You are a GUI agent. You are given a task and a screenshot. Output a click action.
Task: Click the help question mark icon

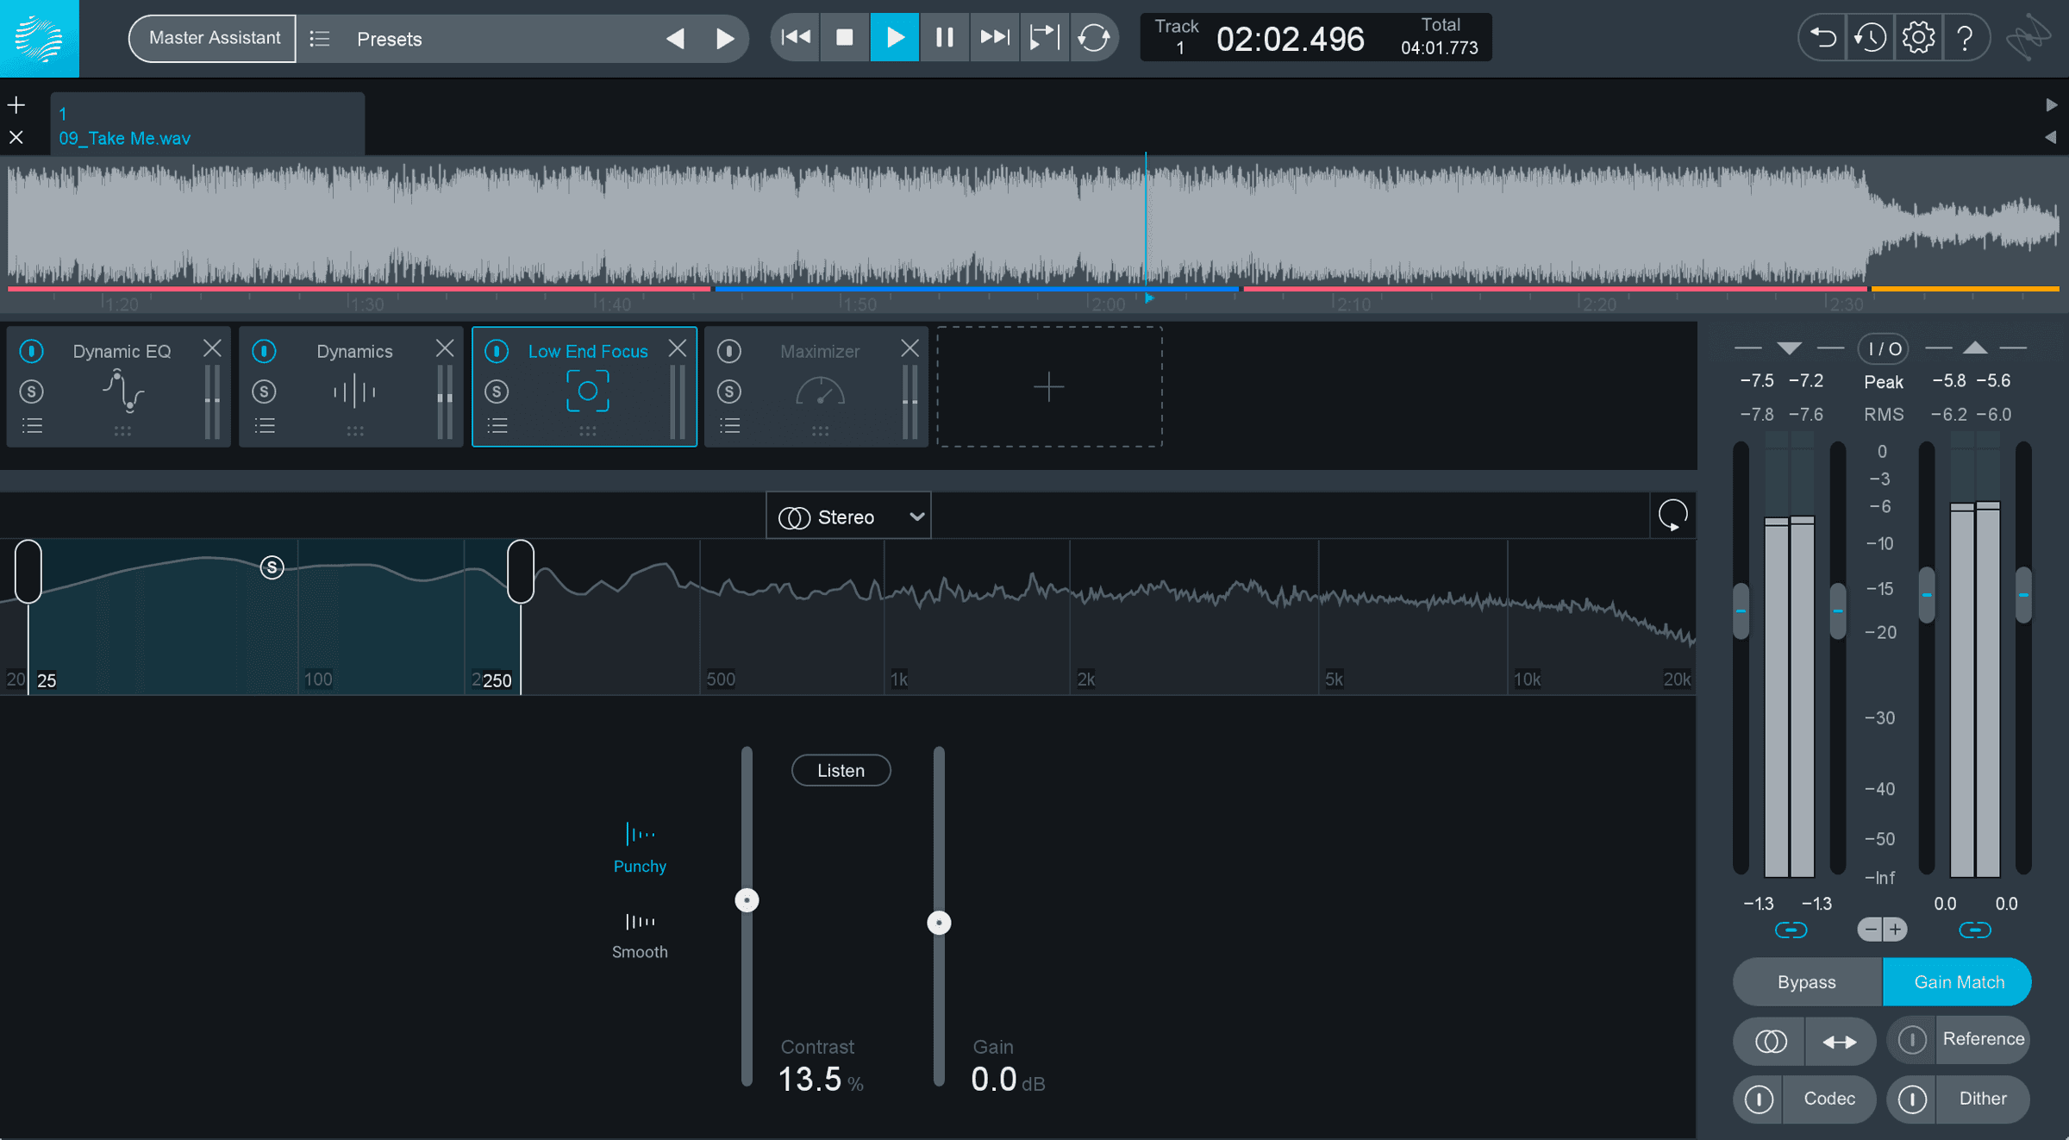pos(1965,38)
